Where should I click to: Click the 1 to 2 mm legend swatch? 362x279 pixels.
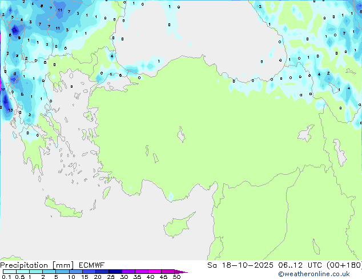(36, 272)
